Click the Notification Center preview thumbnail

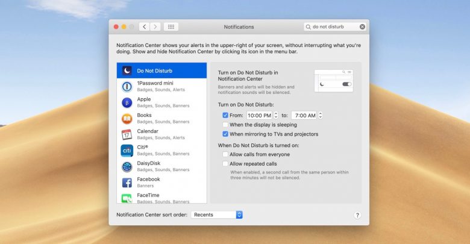click(334, 81)
